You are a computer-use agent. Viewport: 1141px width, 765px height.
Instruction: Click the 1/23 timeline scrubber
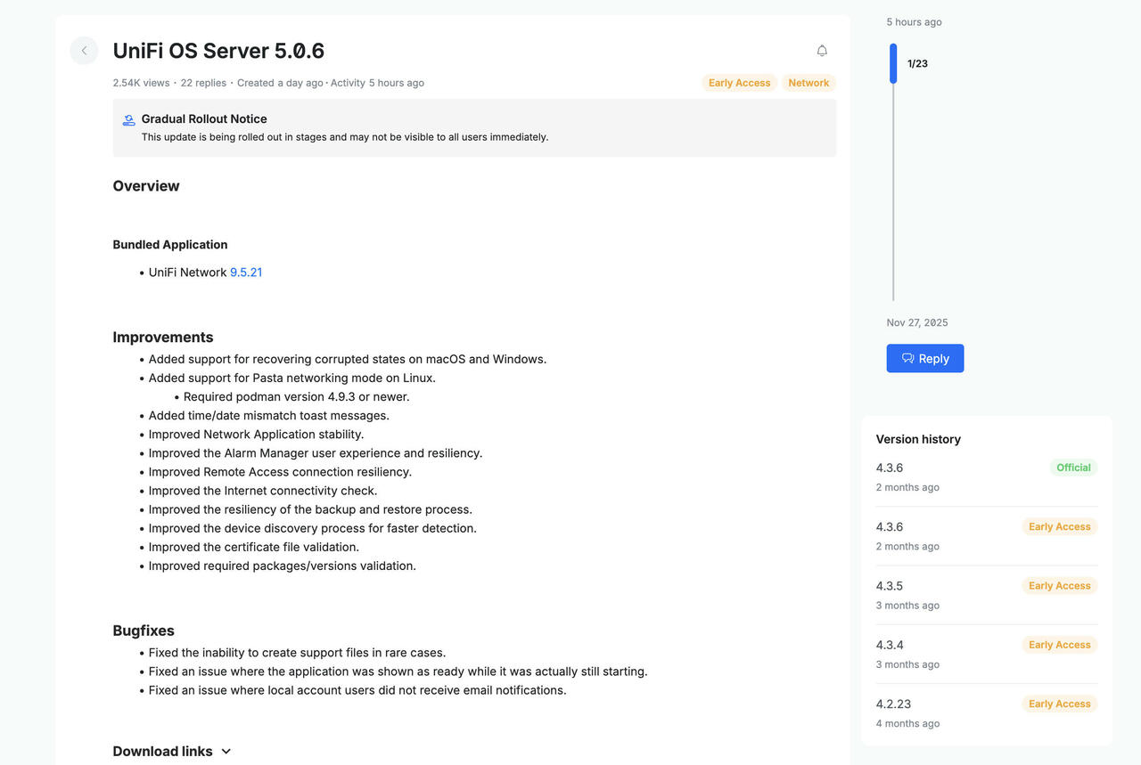point(892,62)
